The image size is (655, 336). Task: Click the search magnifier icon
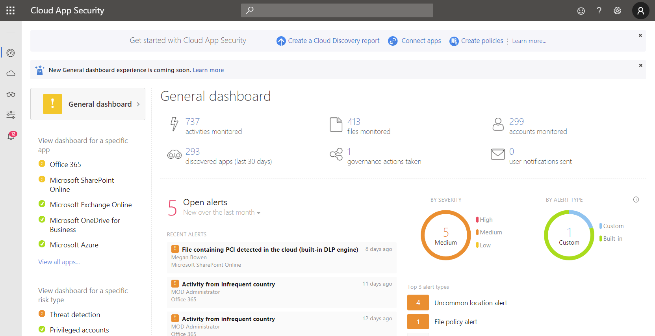(250, 10)
